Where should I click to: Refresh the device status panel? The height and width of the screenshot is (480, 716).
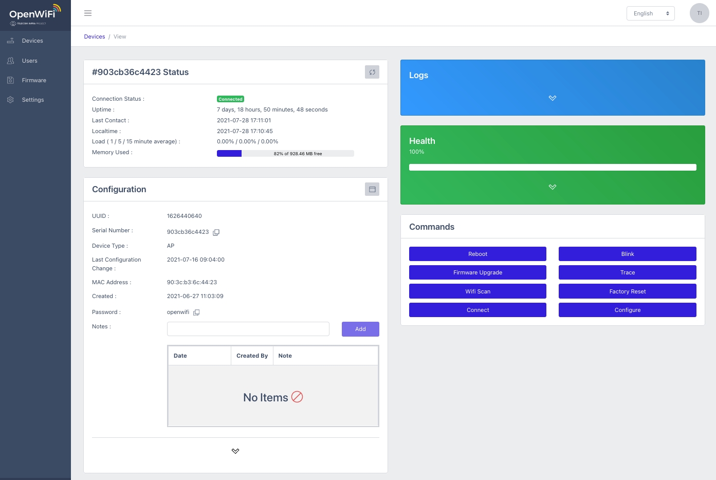[x=372, y=72]
